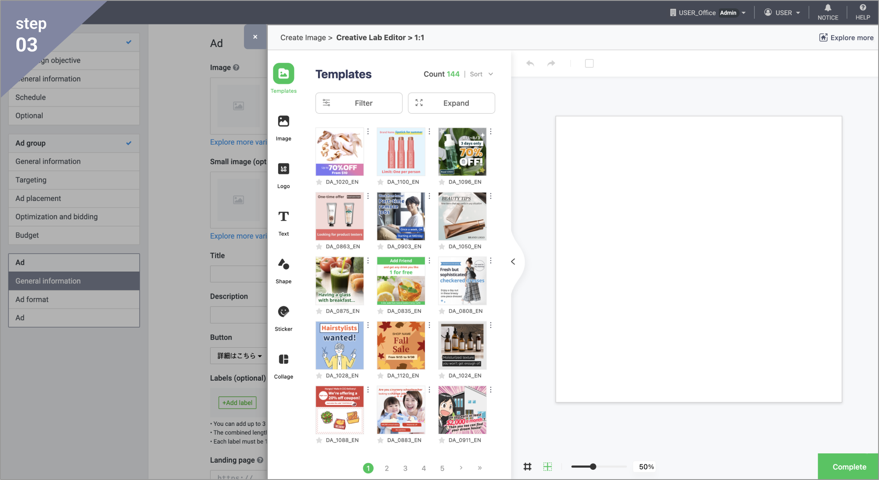Click the undo arrow icon
Screen dimensions: 879x480
530,63
